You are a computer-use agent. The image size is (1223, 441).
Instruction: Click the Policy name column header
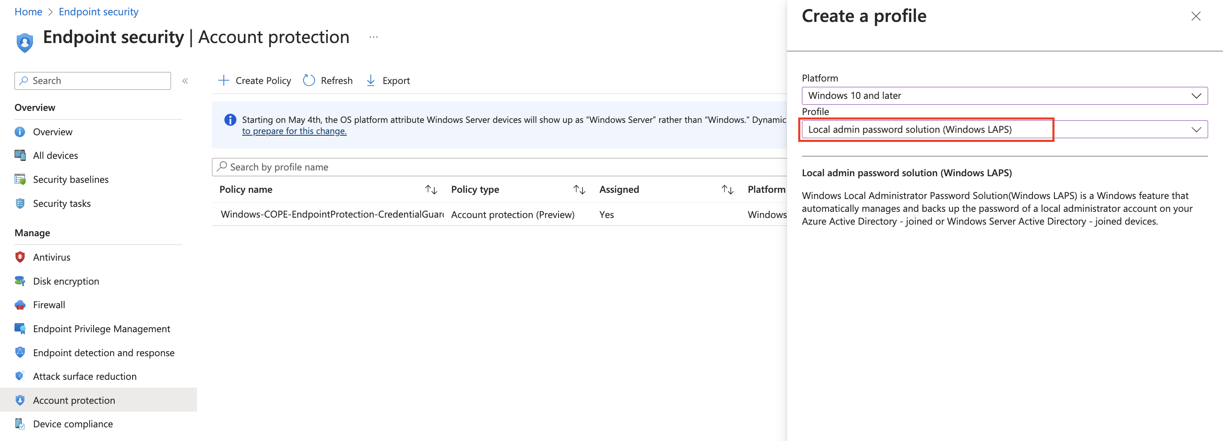246,189
